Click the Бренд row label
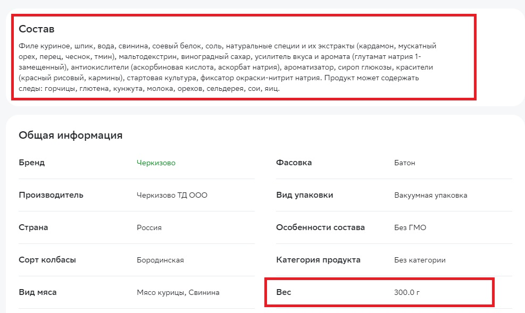The image size is (525, 313). (x=32, y=163)
